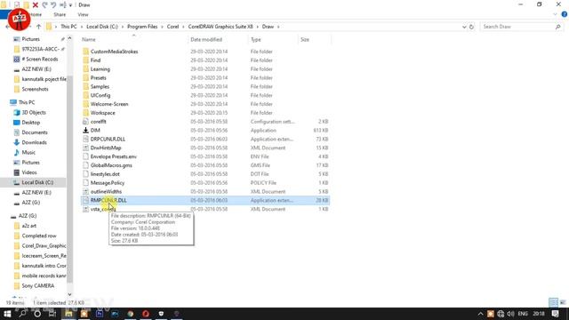Open Videos in navigation pane
Screen dimensions: 569x320
[29, 172]
